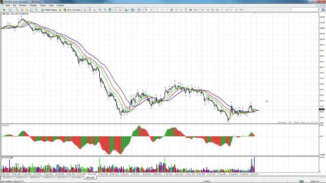This screenshot has height=183, width=326.
Task: Select the Crosshair tool
Action: pyautogui.click(x=151, y=10)
